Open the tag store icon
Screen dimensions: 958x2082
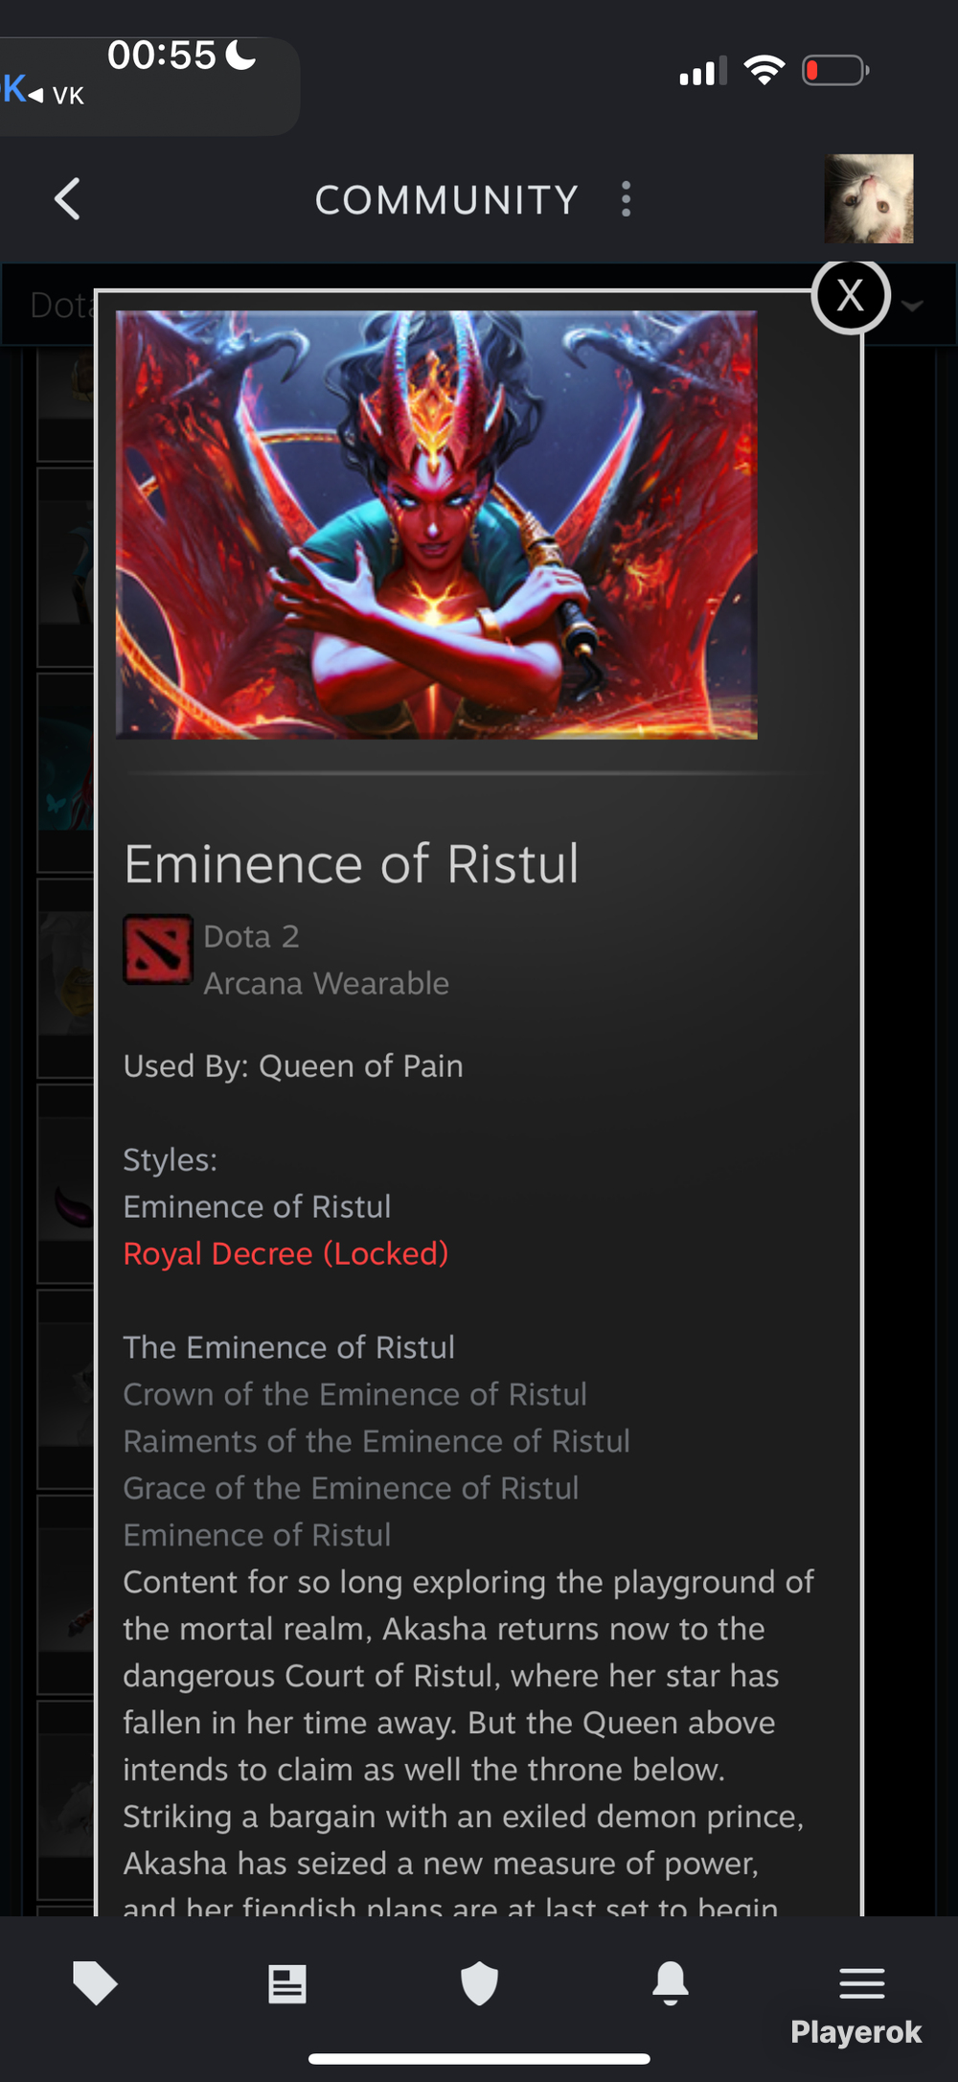(x=95, y=1982)
